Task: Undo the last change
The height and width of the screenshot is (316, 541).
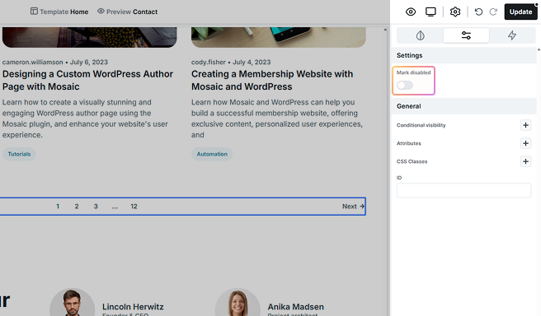Action: [x=478, y=12]
